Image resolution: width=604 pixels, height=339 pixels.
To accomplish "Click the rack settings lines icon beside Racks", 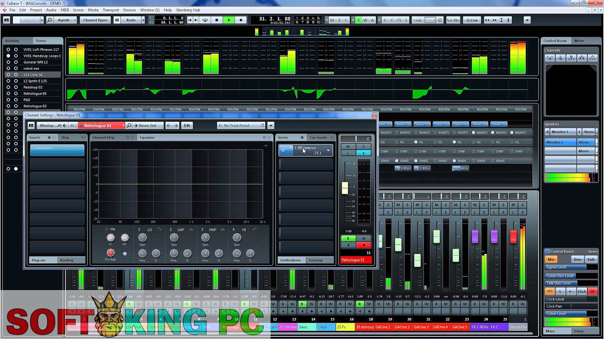I will point(117,20).
